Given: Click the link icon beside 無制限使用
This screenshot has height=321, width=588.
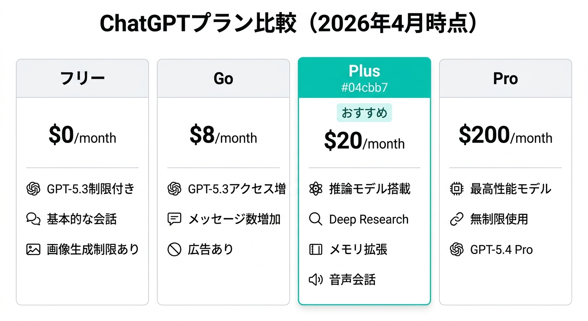Looking at the screenshot, I should [456, 219].
